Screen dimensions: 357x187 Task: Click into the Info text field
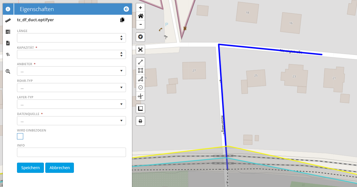pos(71,152)
